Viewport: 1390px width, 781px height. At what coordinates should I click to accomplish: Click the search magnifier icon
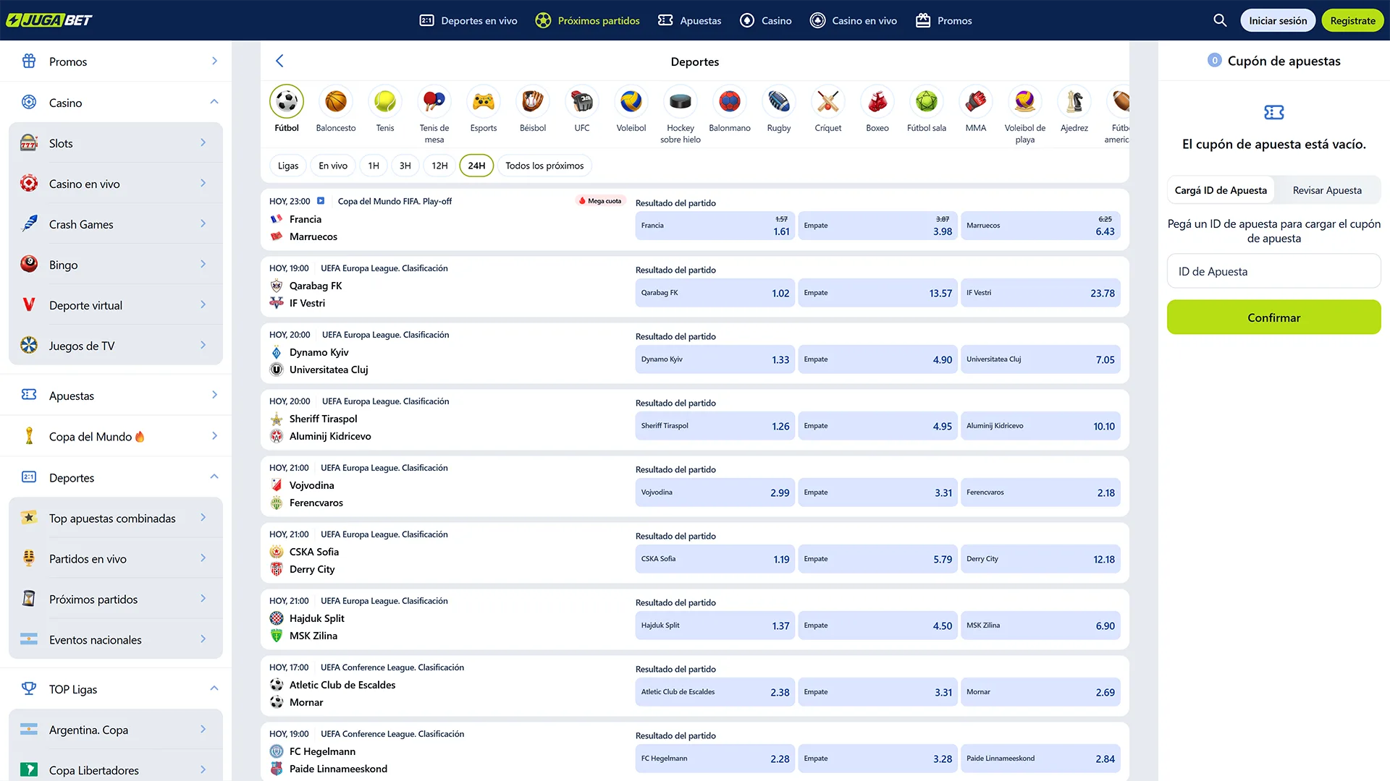[1220, 20]
